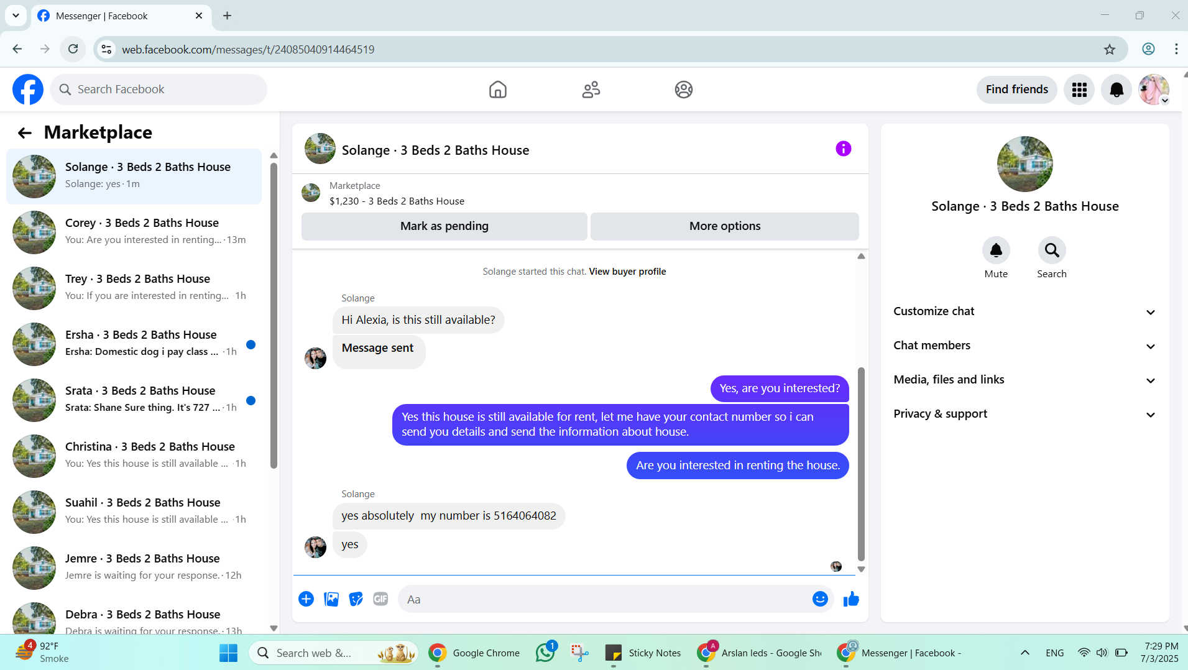This screenshot has height=670, width=1188.
Task: Expand Privacy & support section
Action: point(1025,414)
